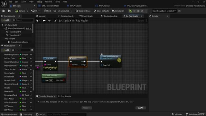Click Add in the Components panel
The image size is (206, 116).
pos(6,20)
